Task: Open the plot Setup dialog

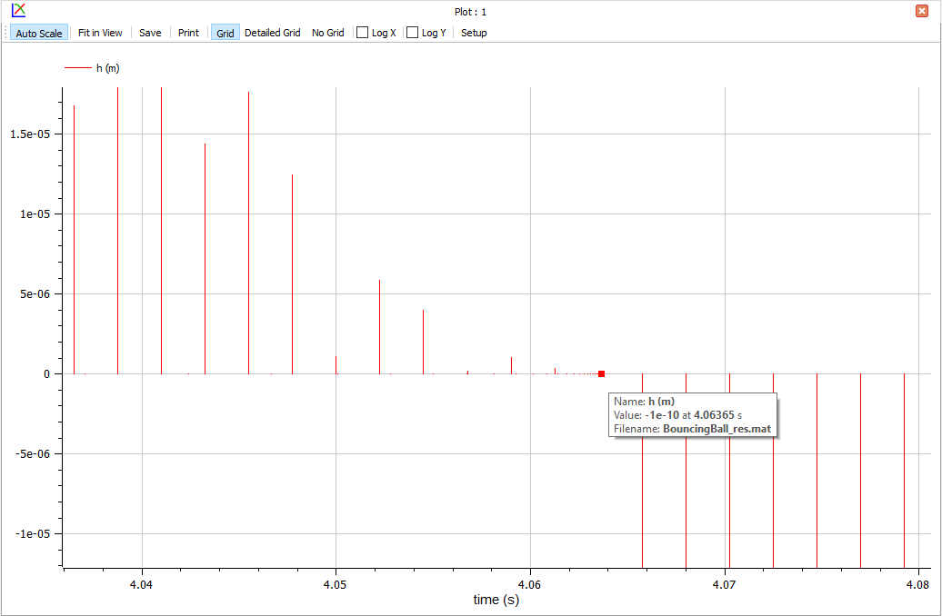Action: click(474, 32)
